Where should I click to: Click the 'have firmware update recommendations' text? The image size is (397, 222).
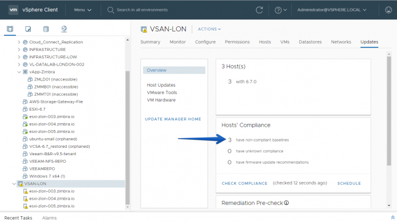coord(272,163)
